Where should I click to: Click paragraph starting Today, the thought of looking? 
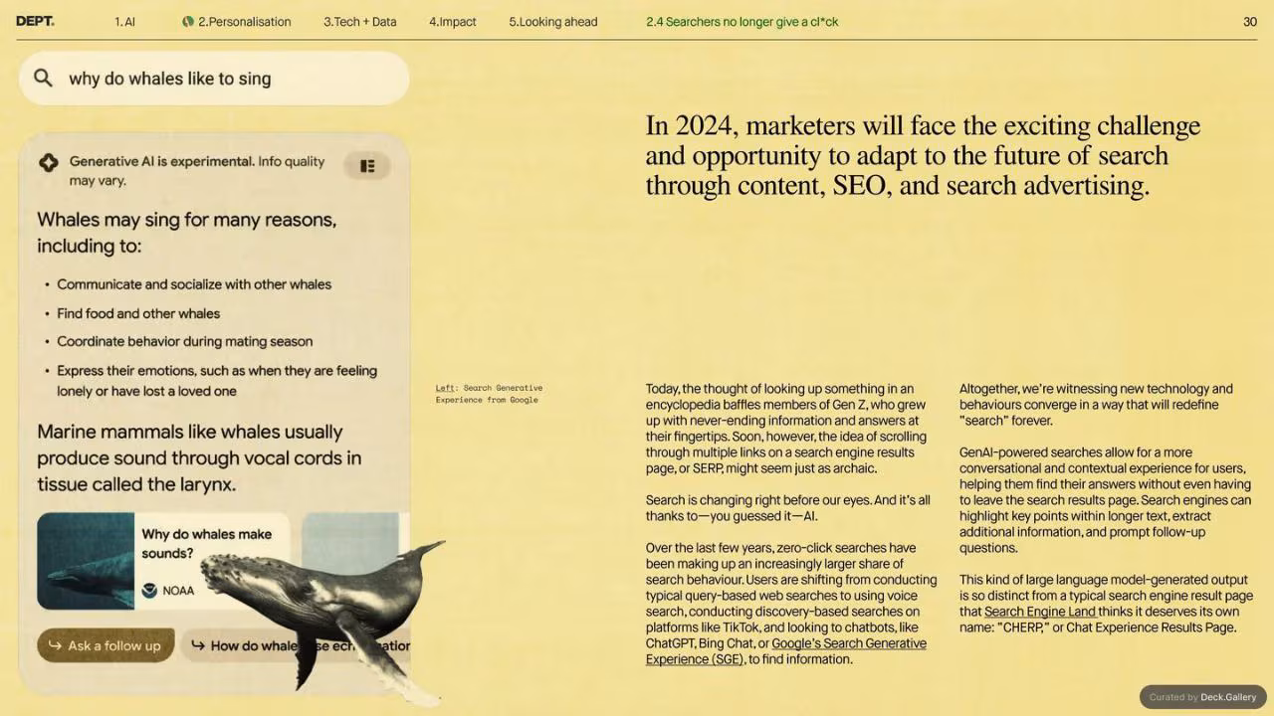(x=786, y=429)
